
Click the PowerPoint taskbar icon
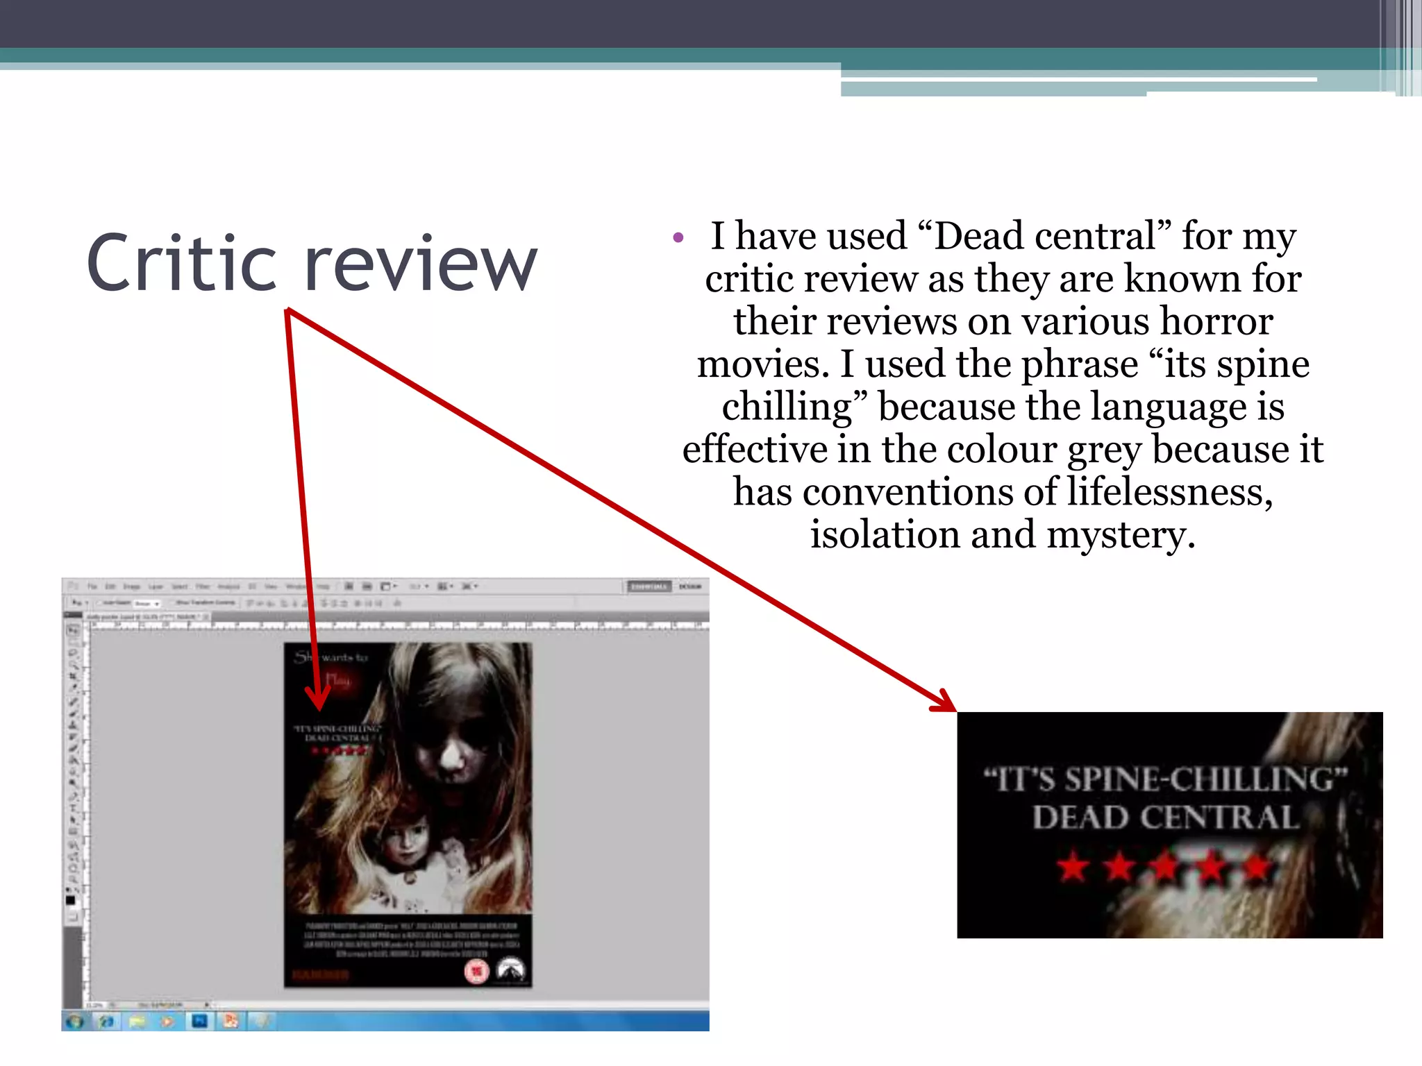[231, 1021]
